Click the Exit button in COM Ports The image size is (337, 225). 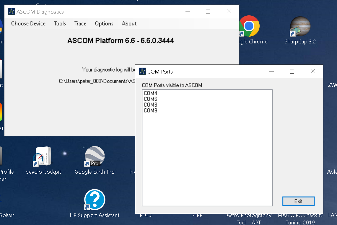298,201
